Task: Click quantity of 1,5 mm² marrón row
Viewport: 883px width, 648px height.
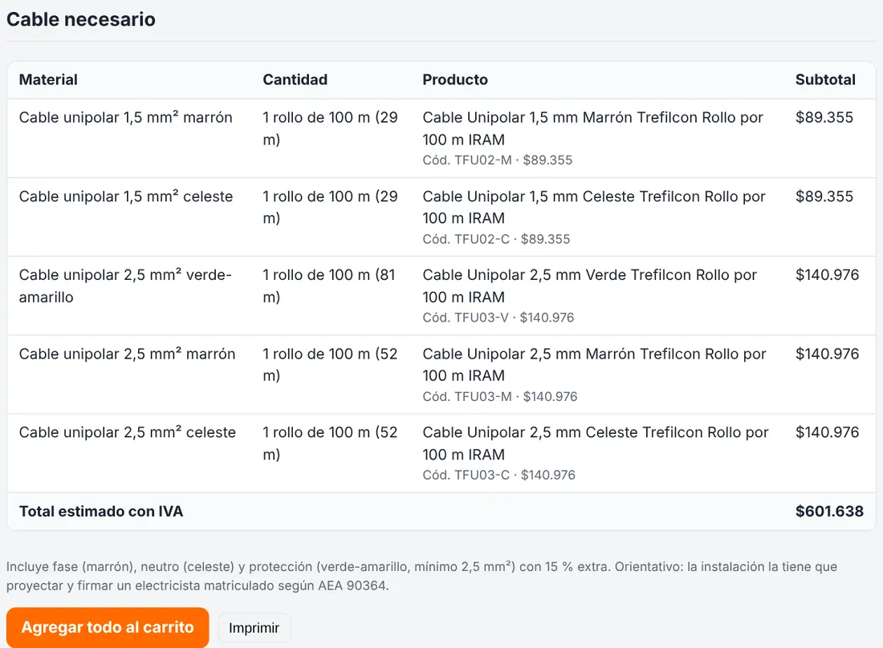Action: point(331,128)
